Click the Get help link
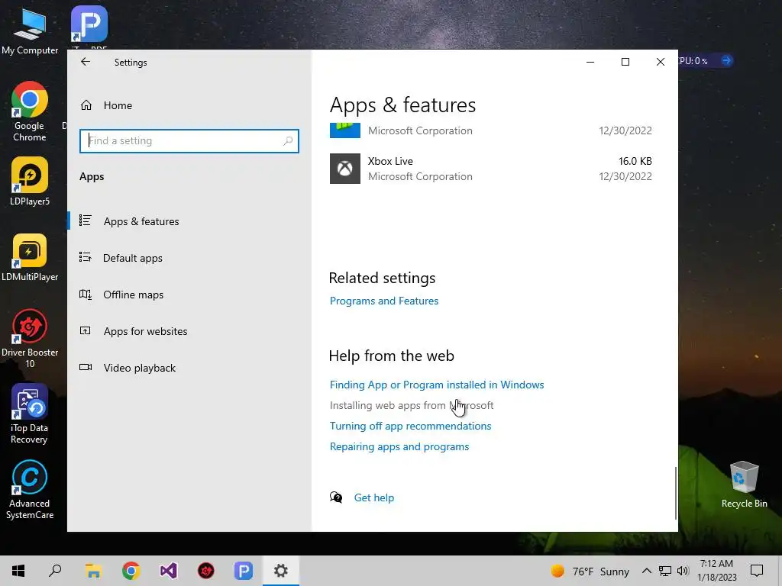 (374, 497)
